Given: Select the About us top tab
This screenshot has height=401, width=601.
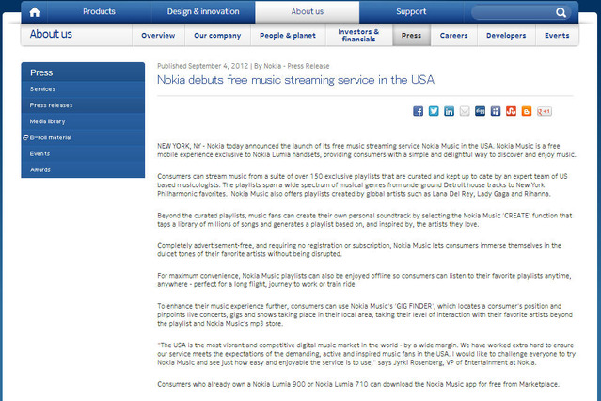Looking at the screenshot, I should (307, 11).
